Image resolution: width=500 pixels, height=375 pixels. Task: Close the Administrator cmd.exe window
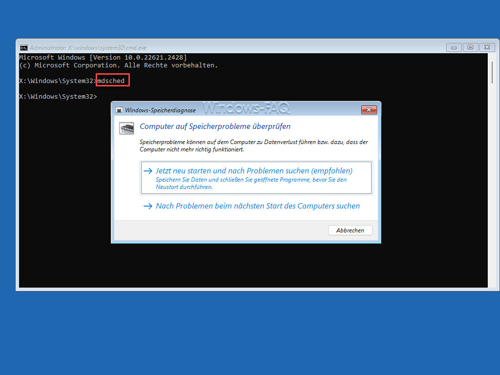point(487,47)
